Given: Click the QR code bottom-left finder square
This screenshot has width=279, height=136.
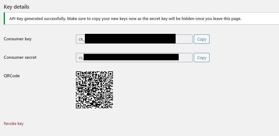Looking at the screenshot, I should coord(78,106).
